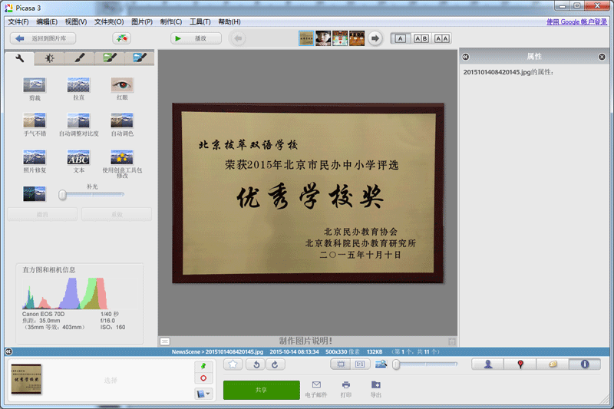This screenshot has height=409, width=614.
Task: Choose the 红眼 red-eye tool
Action: [122, 89]
